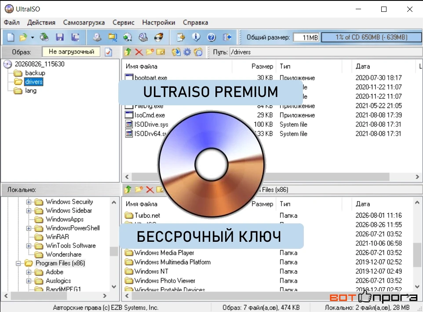The height and width of the screenshot is (312, 423).
Task: Select the ISODrive.sys file row
Action: pos(263,124)
